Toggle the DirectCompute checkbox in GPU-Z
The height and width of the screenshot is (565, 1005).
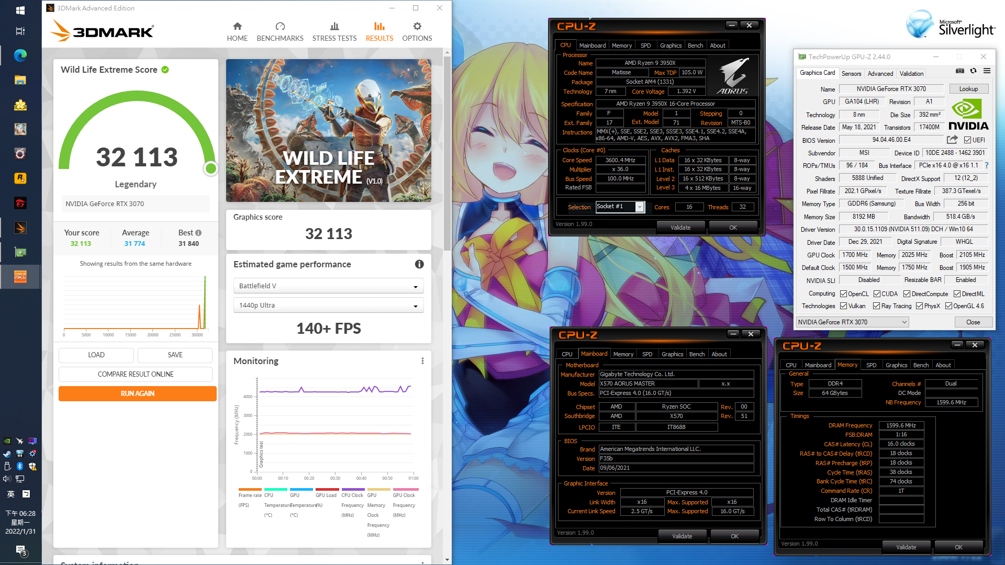907,294
